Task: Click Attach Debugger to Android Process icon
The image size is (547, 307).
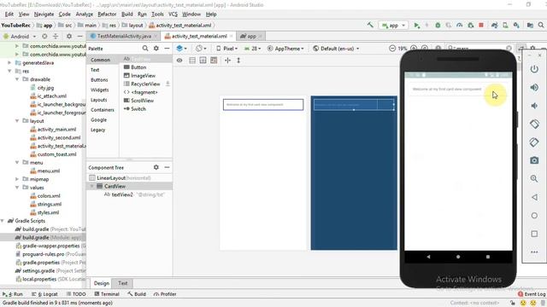Action: point(471,25)
